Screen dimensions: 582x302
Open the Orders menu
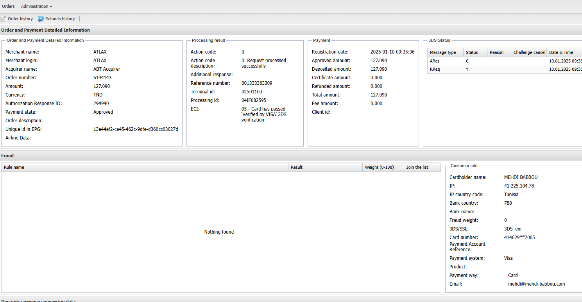tap(8, 6)
